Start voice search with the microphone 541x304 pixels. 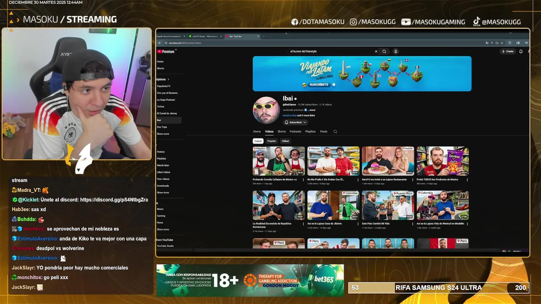tap(396, 52)
